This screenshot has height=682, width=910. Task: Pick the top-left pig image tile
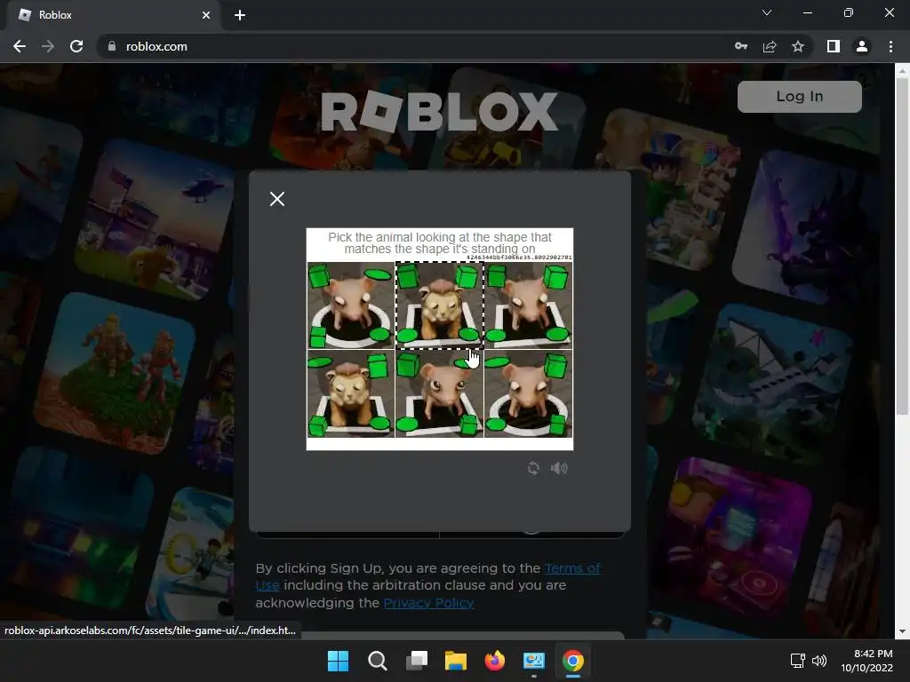tap(350, 305)
